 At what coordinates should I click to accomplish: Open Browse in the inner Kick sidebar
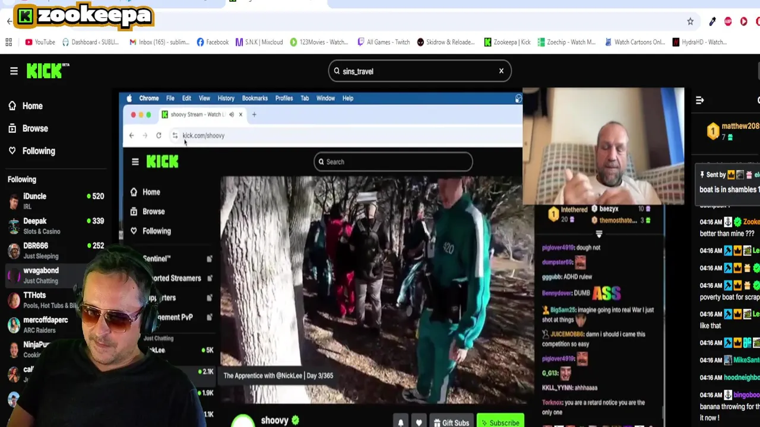148,212
